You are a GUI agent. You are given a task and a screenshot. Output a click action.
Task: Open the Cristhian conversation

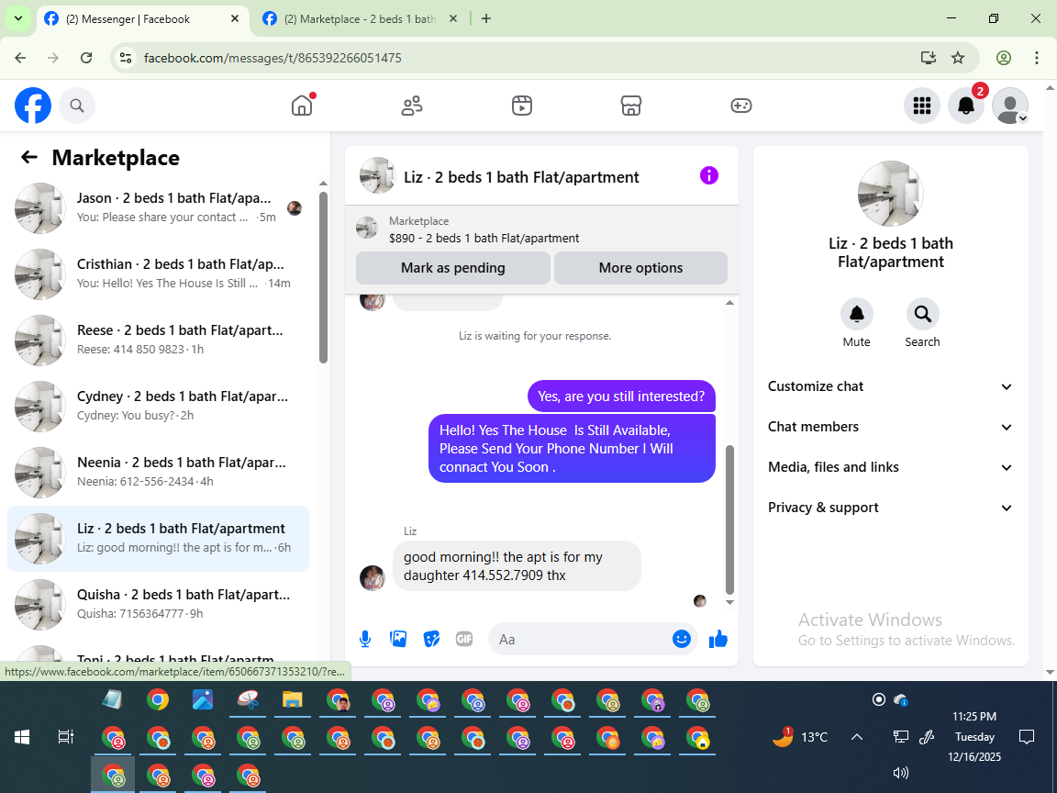tap(159, 274)
